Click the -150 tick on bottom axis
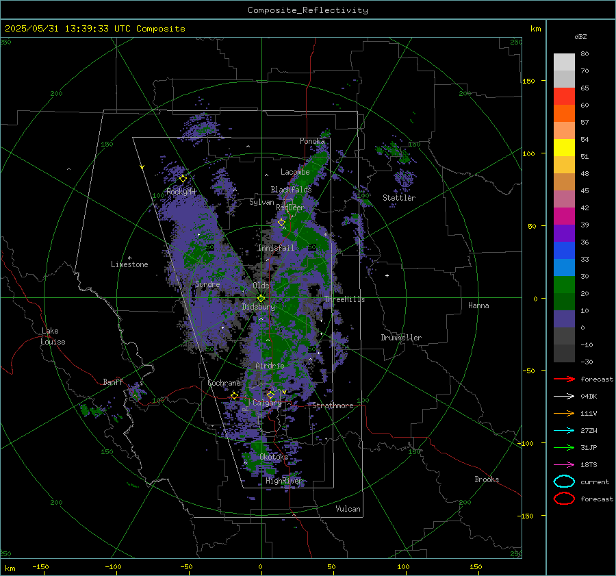Image resolution: width=616 pixels, height=576 pixels. (x=40, y=566)
